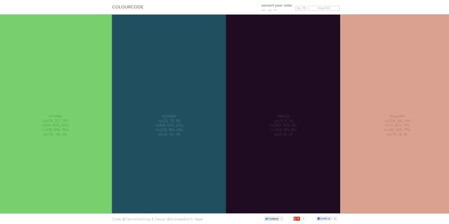Screen dimensions: 449x224
Task: Click the hsl(290, 50%, 9%) value
Action: [283, 125]
